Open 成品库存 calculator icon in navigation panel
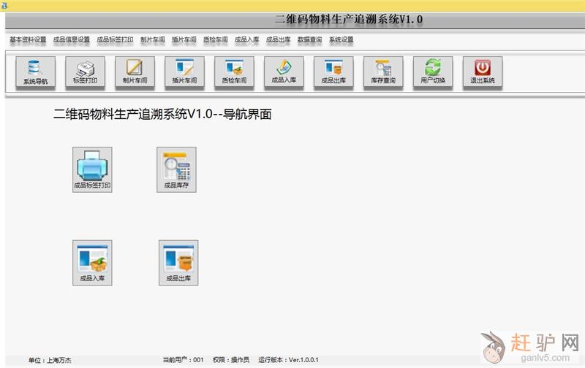This screenshot has height=368, width=585. pos(177,169)
